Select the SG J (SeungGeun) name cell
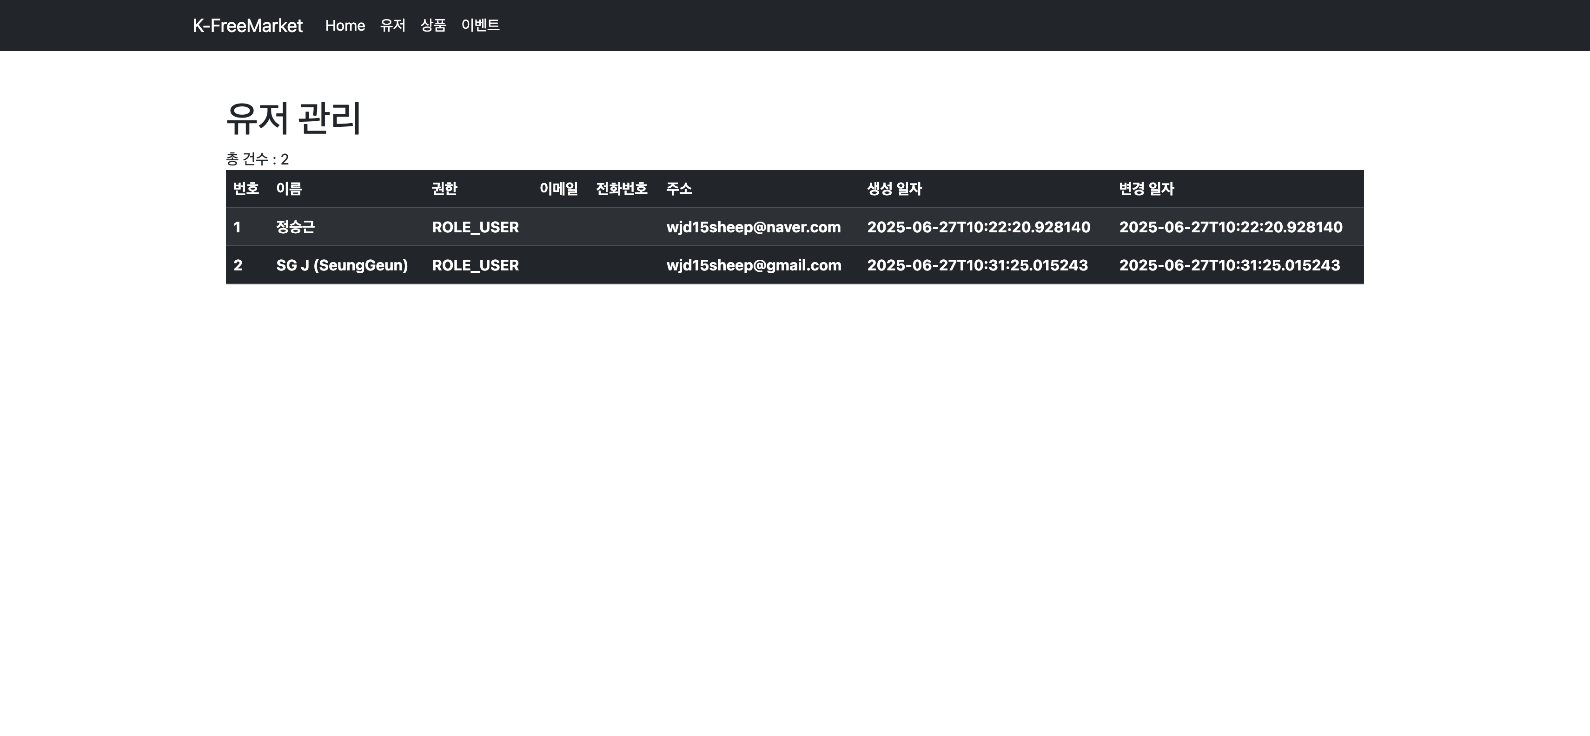Image resolution: width=1590 pixels, height=736 pixels. coord(342,265)
